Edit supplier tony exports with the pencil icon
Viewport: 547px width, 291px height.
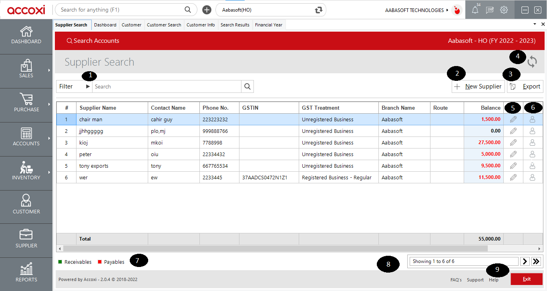pos(513,166)
